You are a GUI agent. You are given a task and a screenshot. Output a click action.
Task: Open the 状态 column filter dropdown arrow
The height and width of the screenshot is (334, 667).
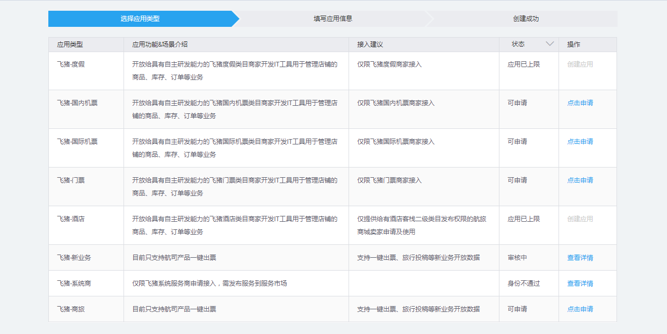click(549, 44)
